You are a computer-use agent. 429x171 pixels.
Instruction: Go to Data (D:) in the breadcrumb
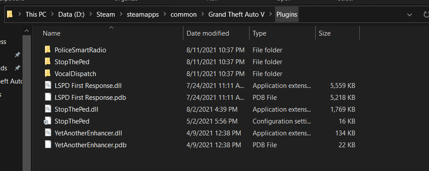tap(71, 15)
